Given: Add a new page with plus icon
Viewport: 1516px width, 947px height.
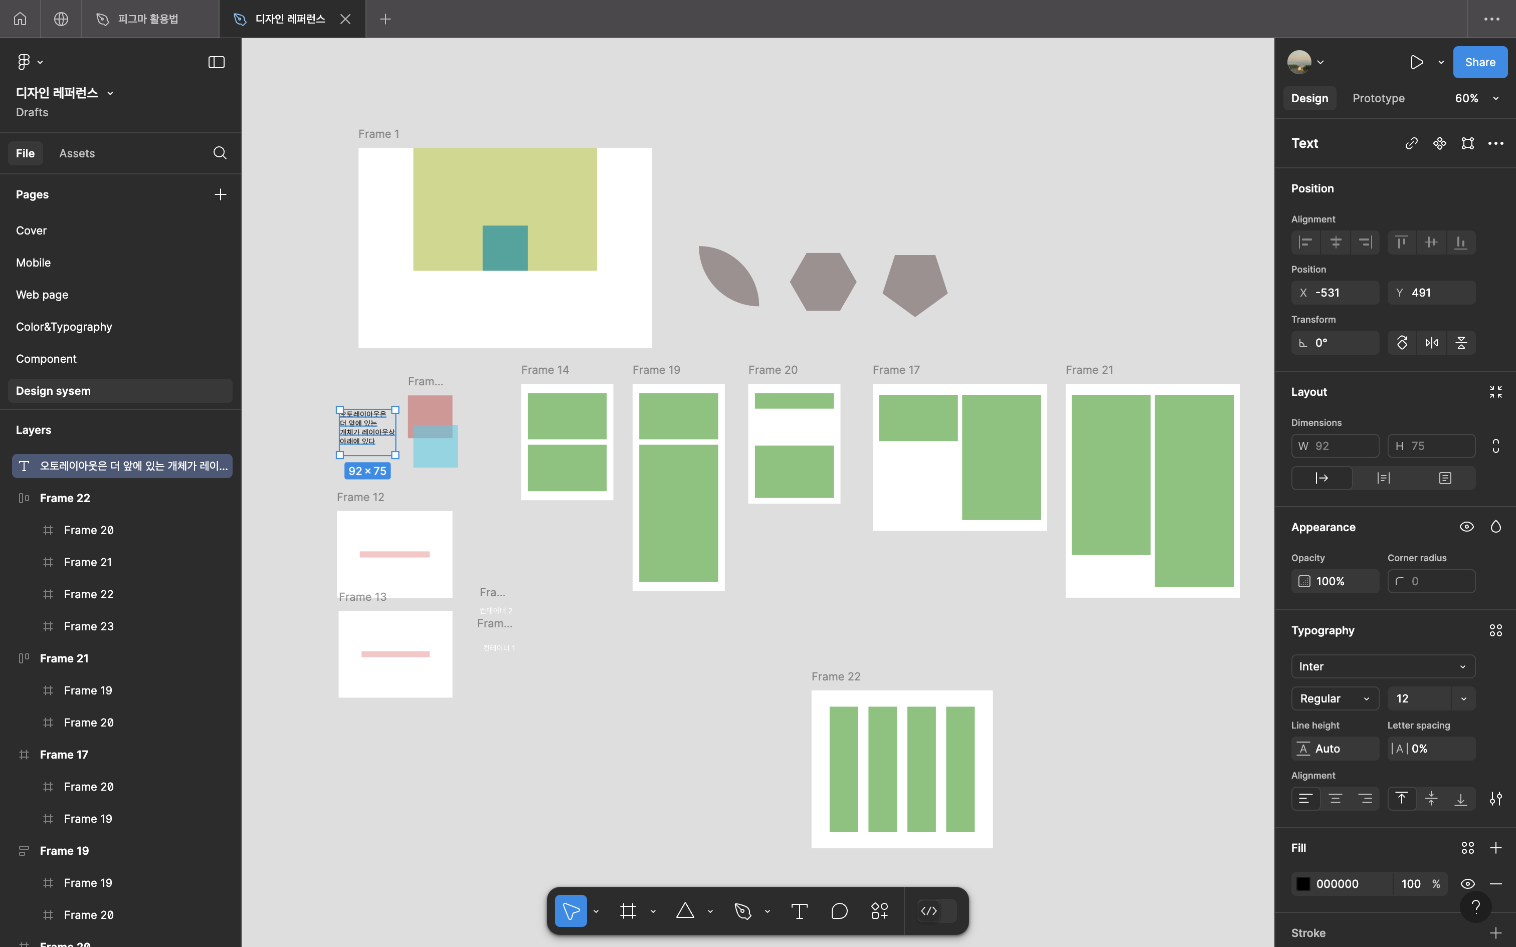Looking at the screenshot, I should coord(220,195).
